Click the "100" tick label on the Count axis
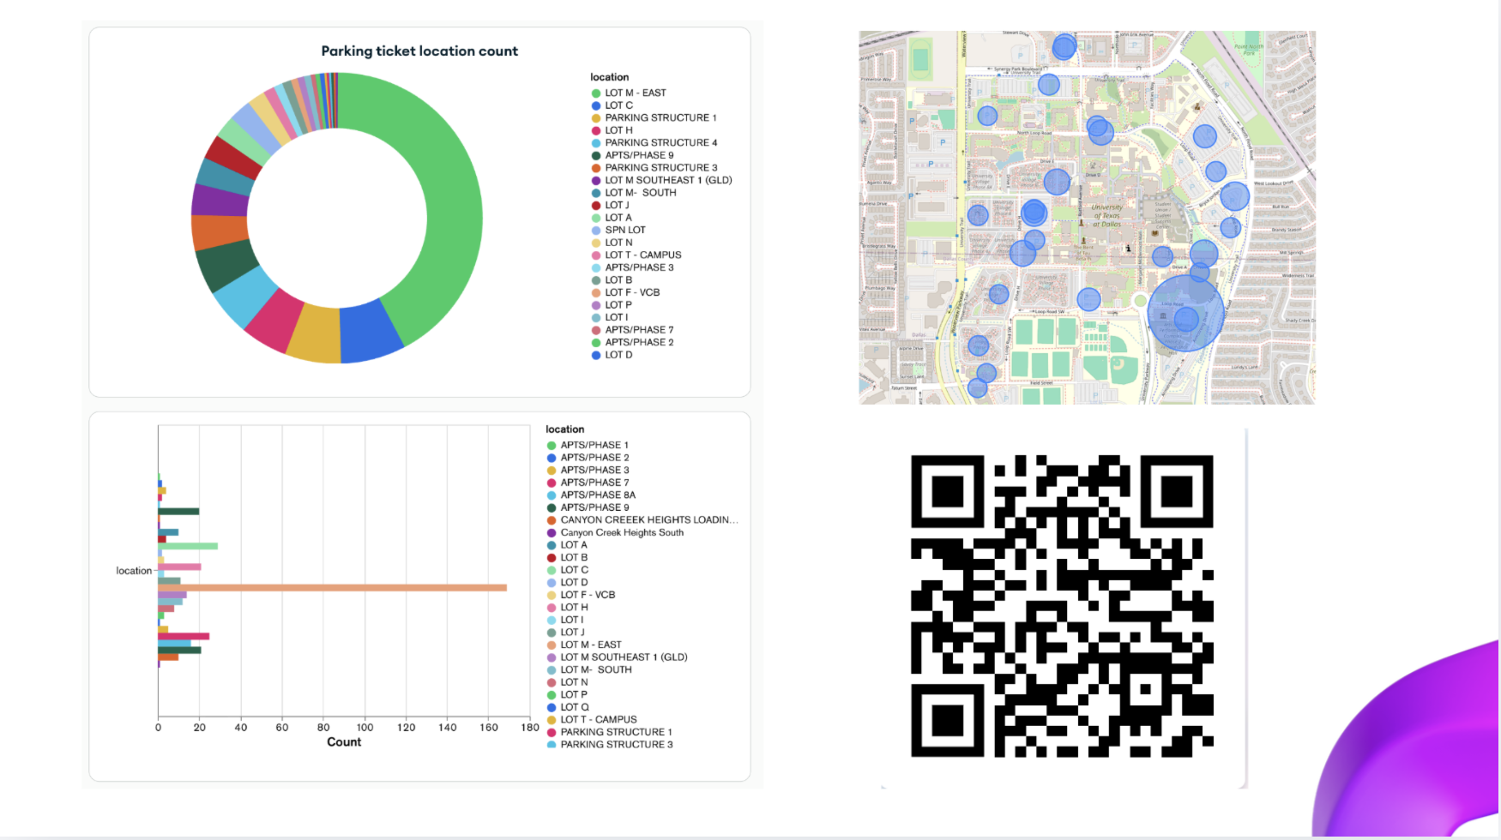1501x840 pixels. coord(365,728)
